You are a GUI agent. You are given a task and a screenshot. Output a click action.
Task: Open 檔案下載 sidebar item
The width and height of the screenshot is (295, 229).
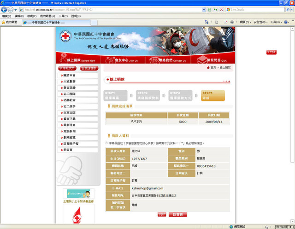coord(78,119)
